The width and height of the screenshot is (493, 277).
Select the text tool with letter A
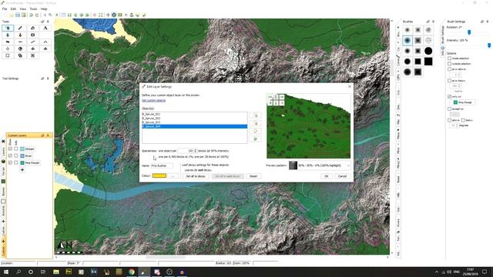(45, 28)
